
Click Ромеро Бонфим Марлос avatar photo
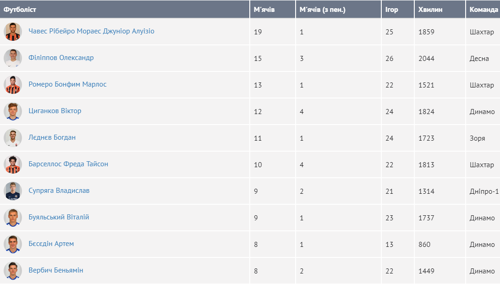[x=13, y=85]
